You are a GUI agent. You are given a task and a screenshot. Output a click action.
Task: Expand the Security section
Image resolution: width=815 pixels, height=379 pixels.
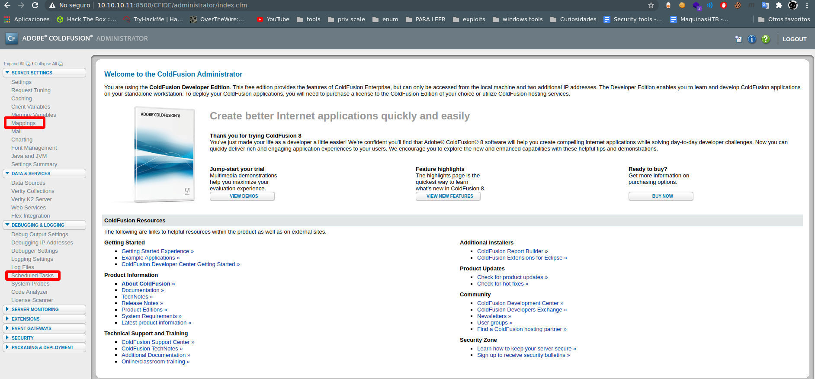click(44, 338)
